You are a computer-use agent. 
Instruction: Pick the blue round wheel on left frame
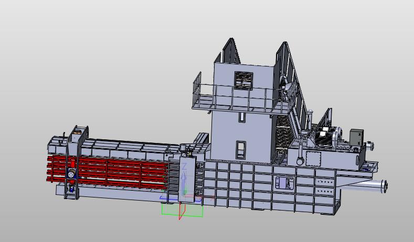coord(71,174)
